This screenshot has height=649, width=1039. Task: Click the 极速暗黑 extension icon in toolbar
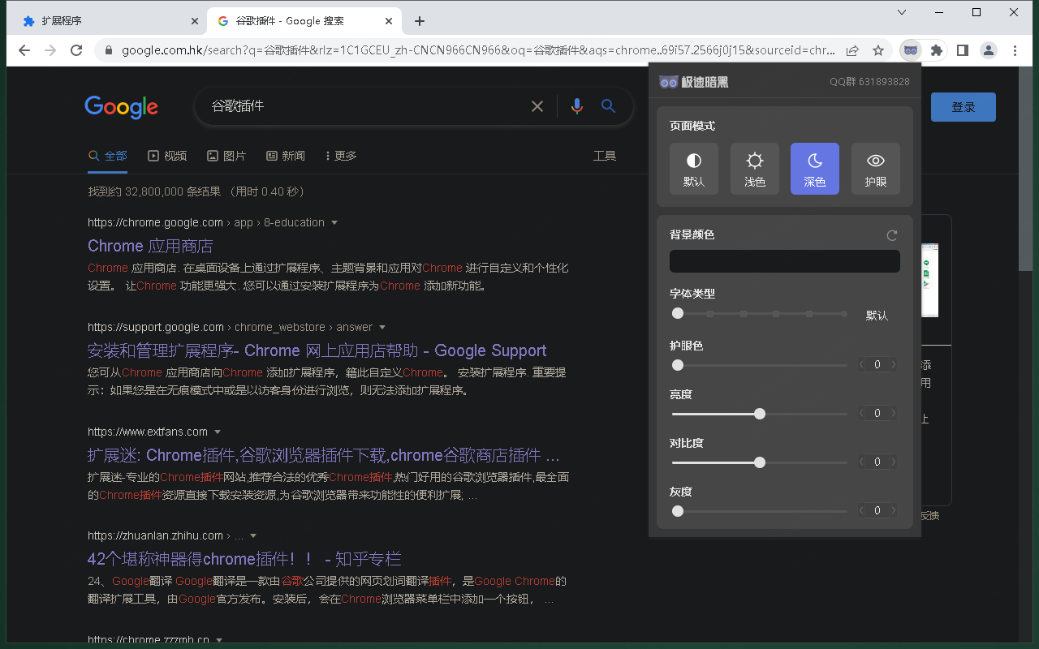point(910,49)
